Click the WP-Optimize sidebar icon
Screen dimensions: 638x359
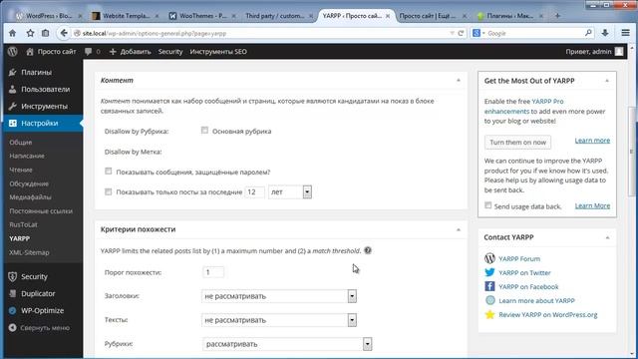(13, 310)
